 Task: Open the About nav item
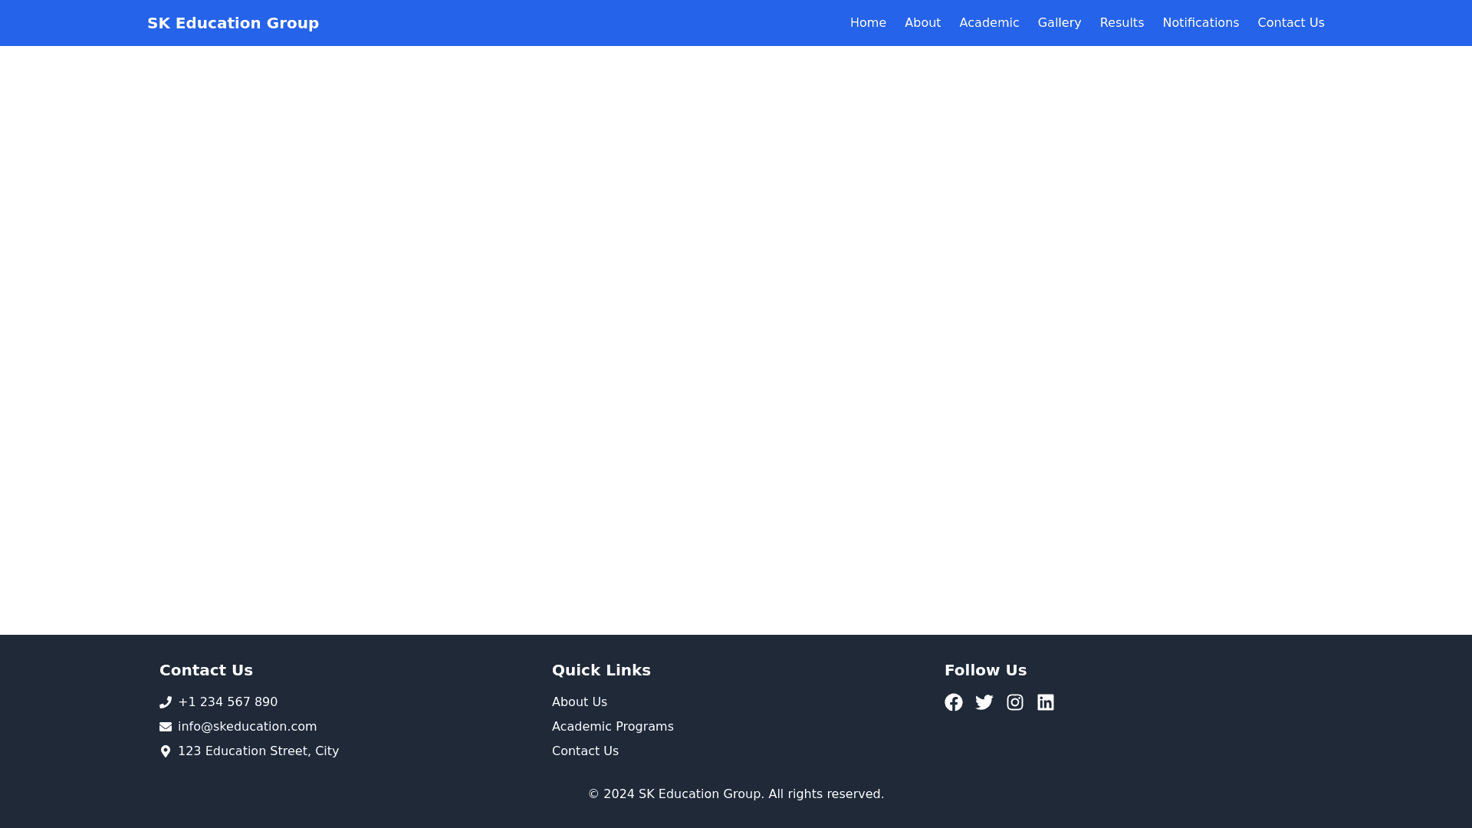pos(922,23)
